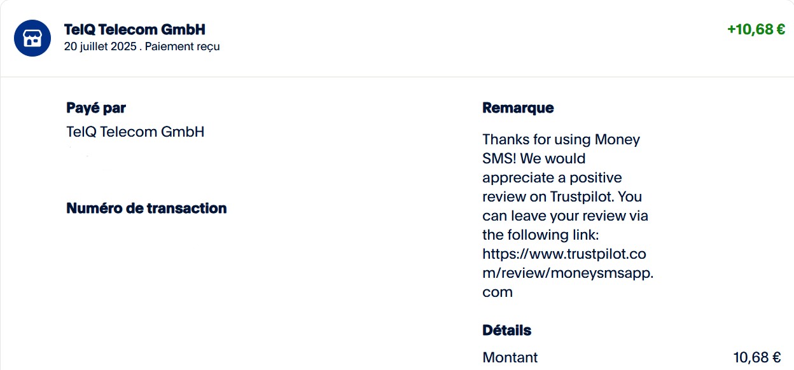
Task: Open the TelQ Telecom GmbH header title
Action: 135,30
